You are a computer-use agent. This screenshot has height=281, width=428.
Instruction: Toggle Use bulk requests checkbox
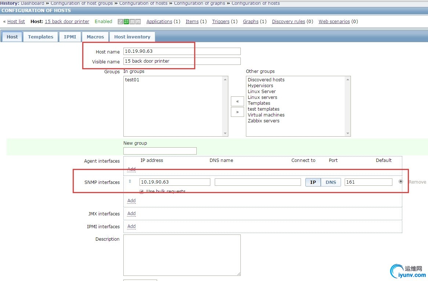click(x=141, y=192)
